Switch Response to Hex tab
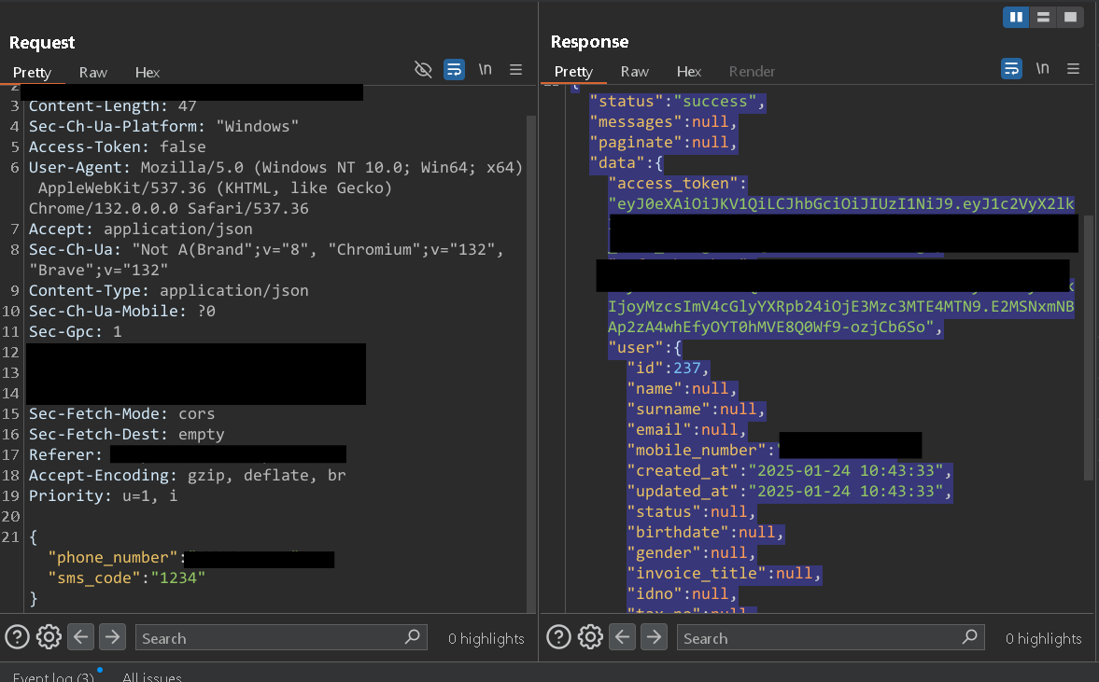The width and height of the screenshot is (1099, 682). [689, 72]
